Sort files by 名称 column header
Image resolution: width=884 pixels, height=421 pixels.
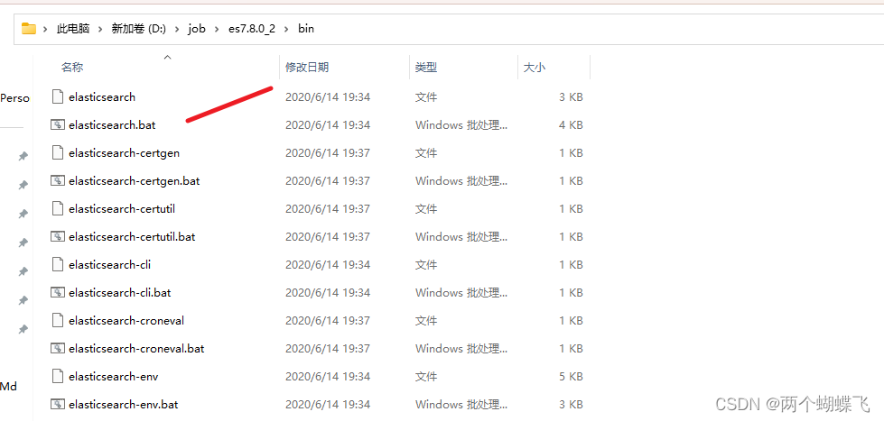tap(72, 68)
